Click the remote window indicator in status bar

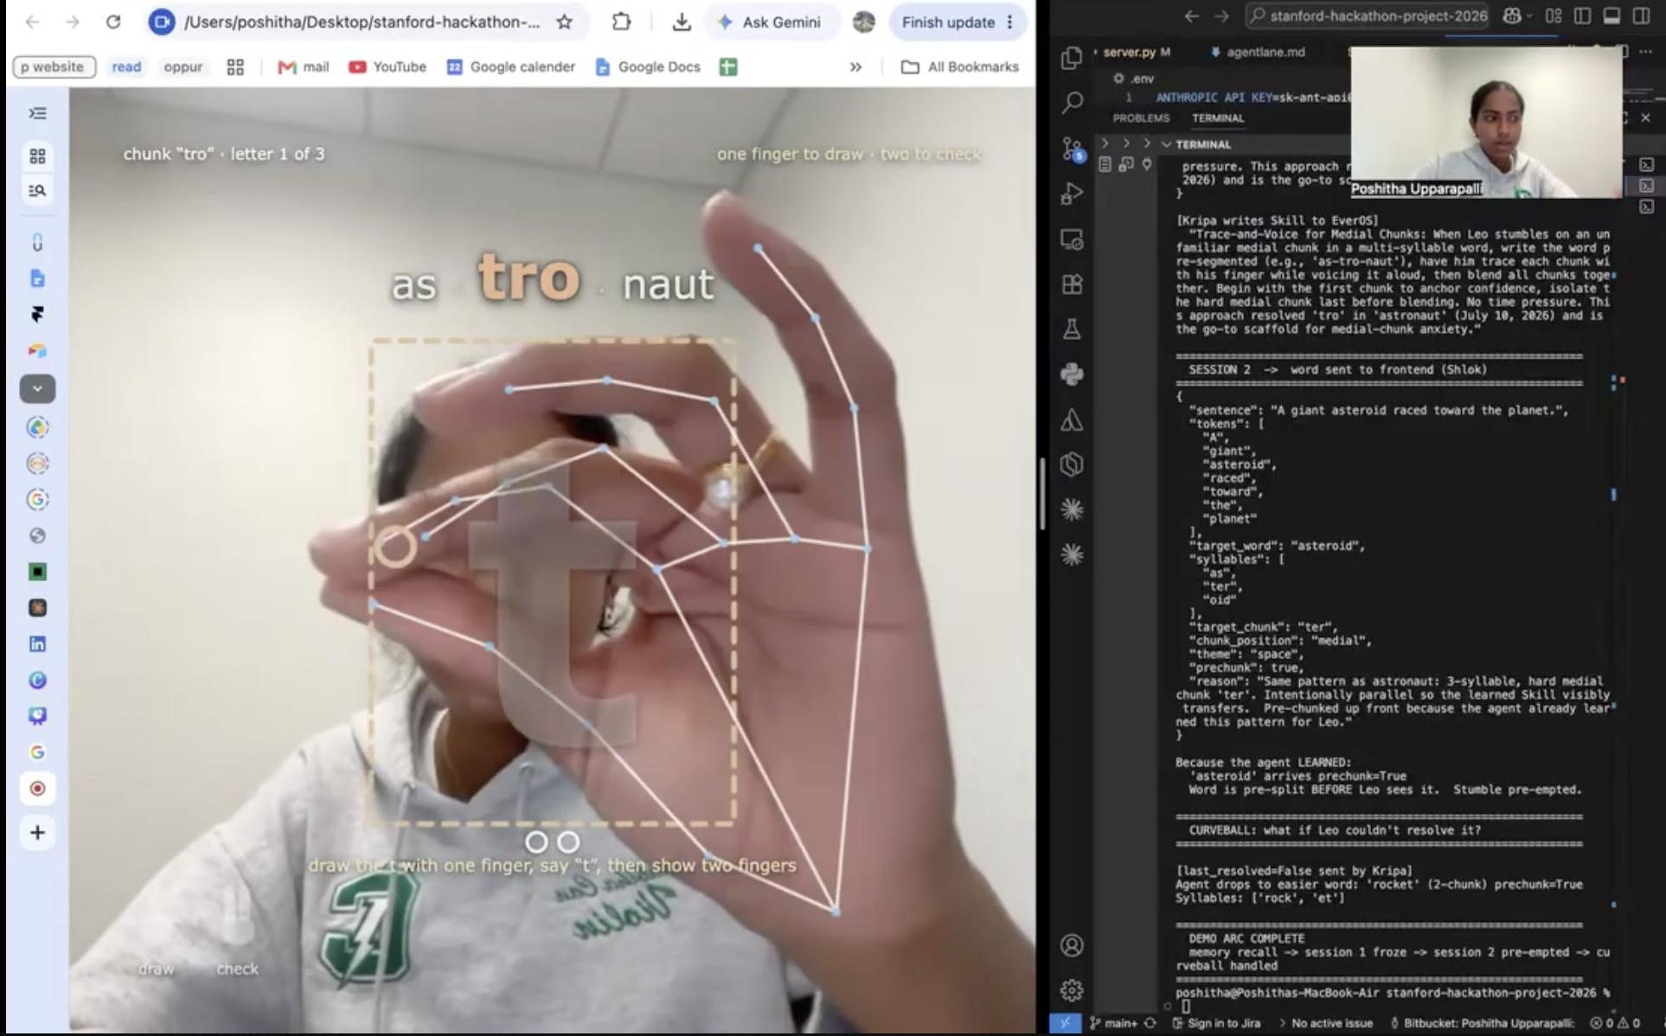[x=1065, y=1023]
